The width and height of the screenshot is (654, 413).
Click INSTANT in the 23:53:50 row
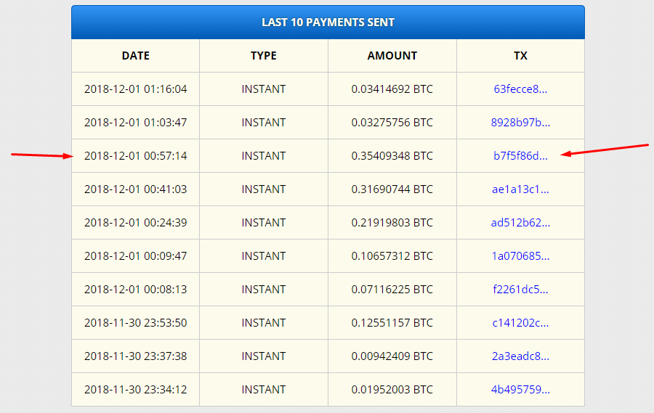coord(264,322)
